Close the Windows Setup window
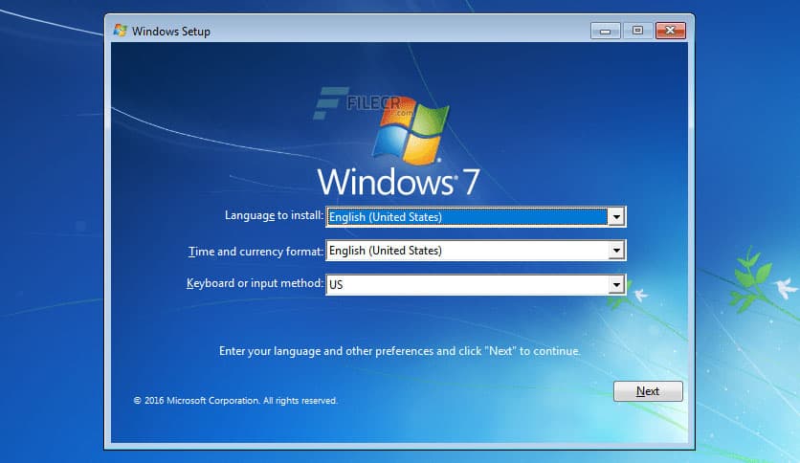Viewport: 800px width, 463px height. 671,31
